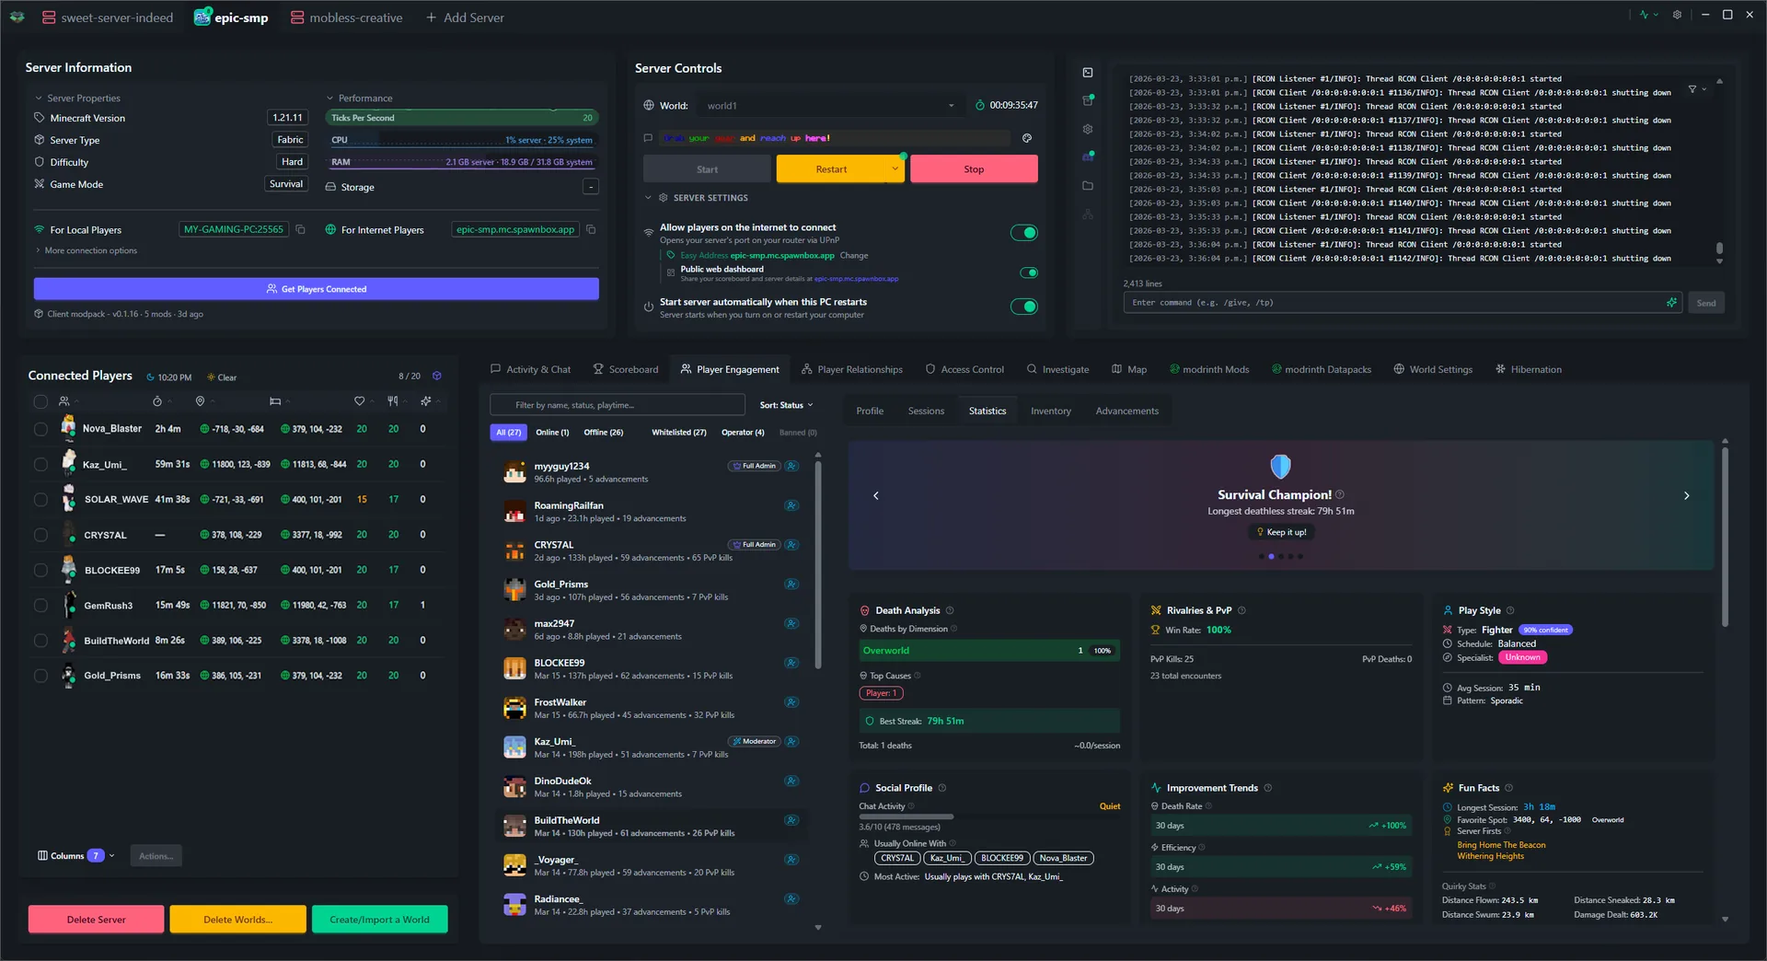Enable chat suggestion insert icon near Send
Viewport: 1767px width, 961px height.
(x=1672, y=302)
